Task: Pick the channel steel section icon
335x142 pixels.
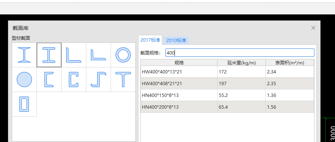Action: pos(49,80)
